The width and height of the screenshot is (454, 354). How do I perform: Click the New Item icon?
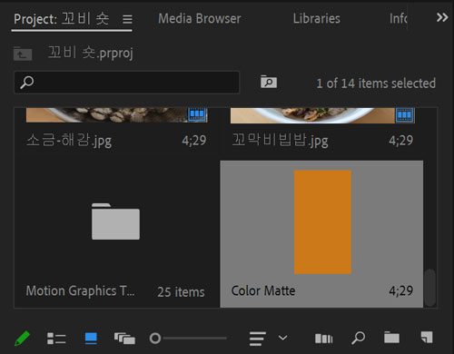point(427,338)
